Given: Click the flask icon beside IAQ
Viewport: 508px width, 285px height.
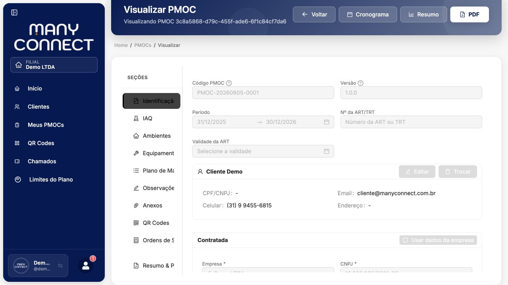Looking at the screenshot, I should (136, 118).
